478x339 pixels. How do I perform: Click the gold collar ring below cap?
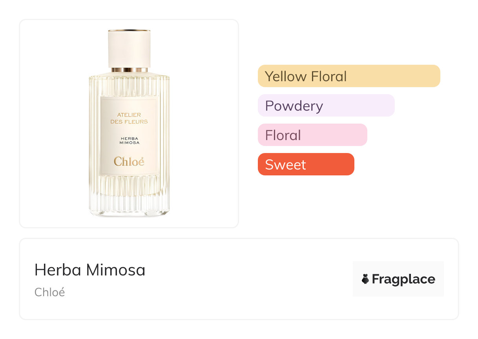129,70
